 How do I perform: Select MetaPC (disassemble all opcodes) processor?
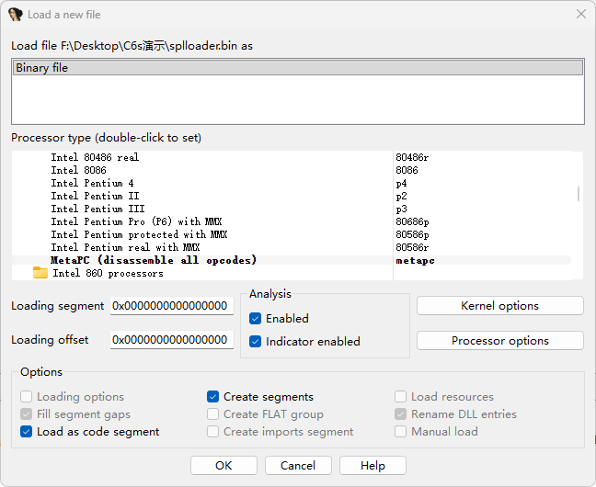[154, 260]
